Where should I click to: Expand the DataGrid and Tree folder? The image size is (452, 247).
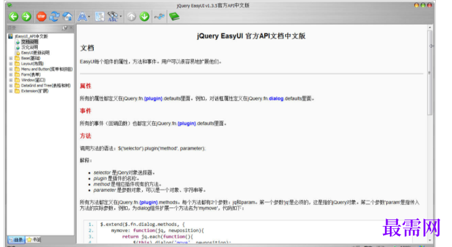click(11, 85)
